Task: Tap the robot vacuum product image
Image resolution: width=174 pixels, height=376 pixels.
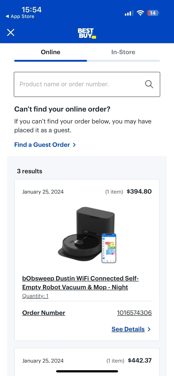Action: point(87,235)
